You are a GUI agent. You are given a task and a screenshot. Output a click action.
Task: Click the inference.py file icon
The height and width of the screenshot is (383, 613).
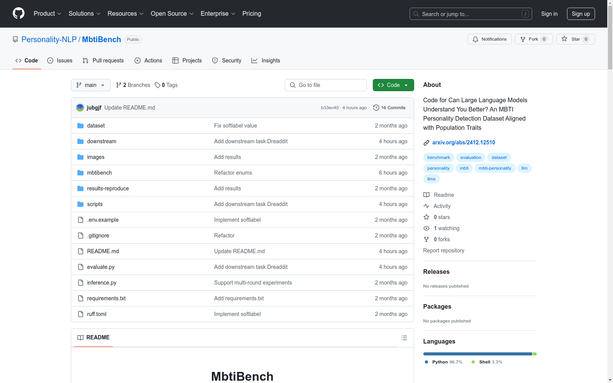click(80, 283)
